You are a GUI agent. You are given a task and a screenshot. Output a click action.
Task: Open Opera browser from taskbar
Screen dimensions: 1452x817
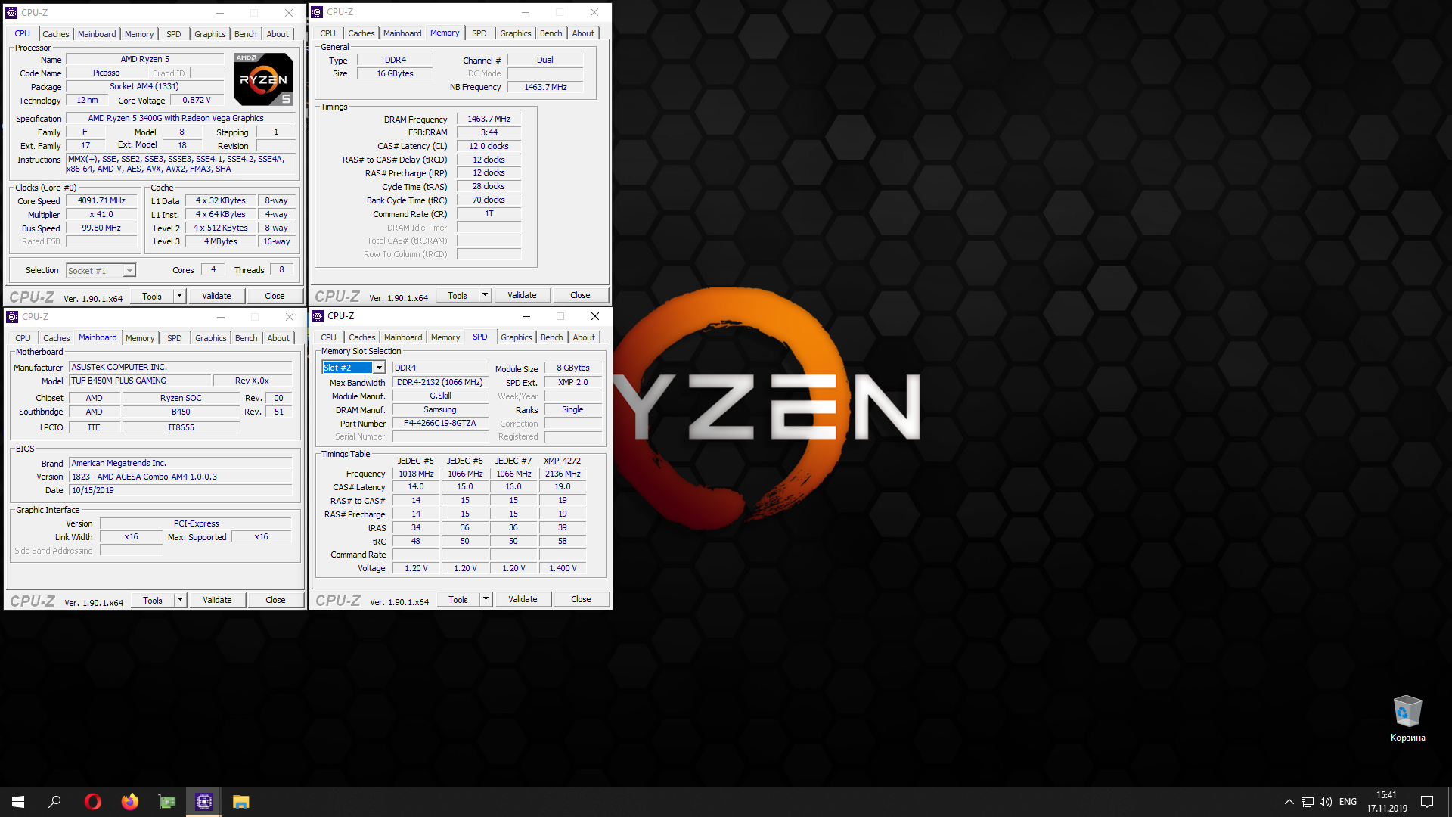pos(92,802)
